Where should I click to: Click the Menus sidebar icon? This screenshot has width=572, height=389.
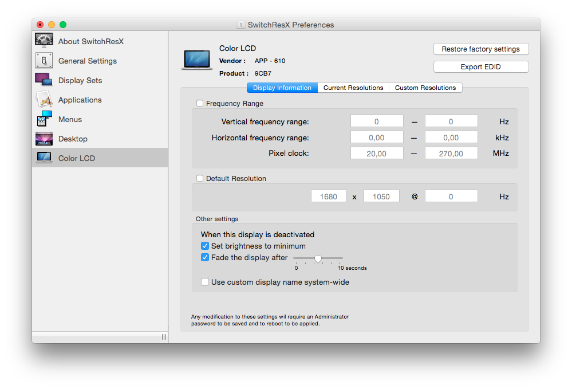44,119
